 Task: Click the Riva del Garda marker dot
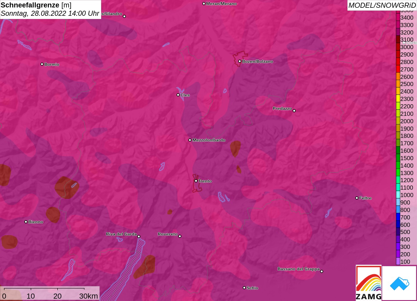click(139, 236)
